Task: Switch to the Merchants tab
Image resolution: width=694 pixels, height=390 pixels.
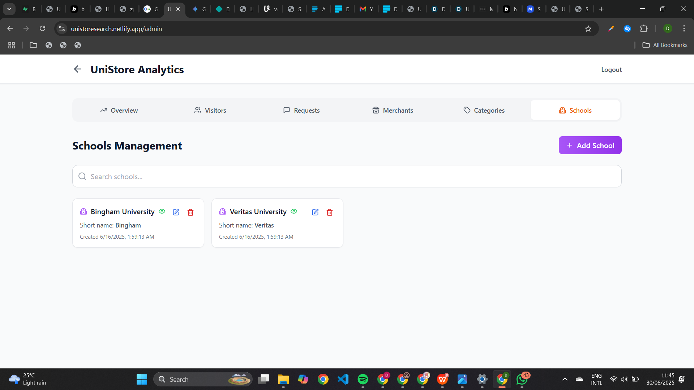Action: [x=393, y=110]
